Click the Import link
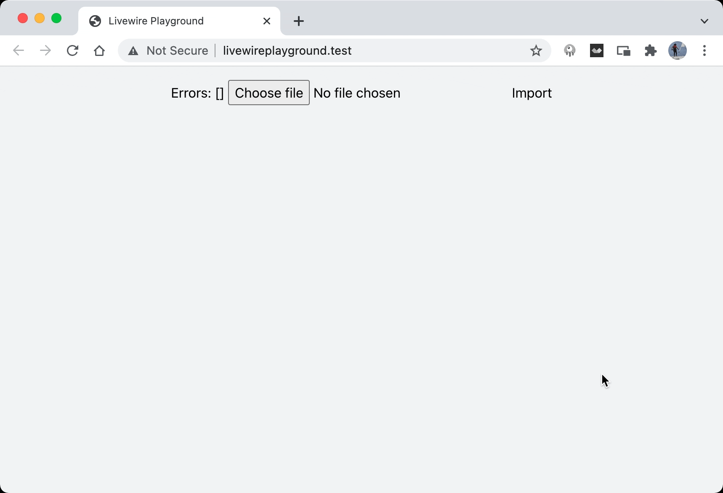 pyautogui.click(x=531, y=93)
